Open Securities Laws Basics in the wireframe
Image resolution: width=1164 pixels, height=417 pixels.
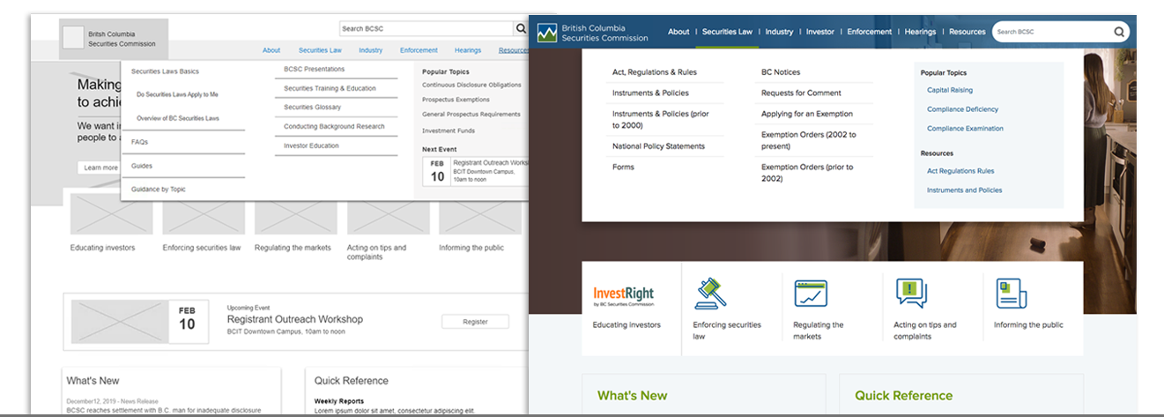pyautogui.click(x=165, y=71)
